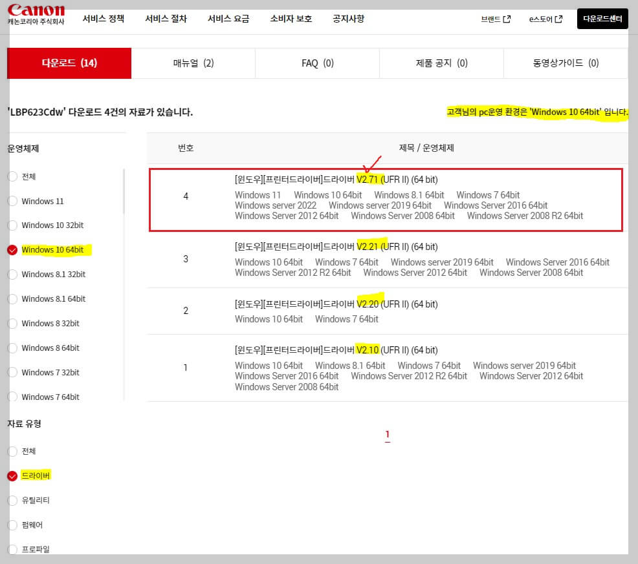Click the 제목 / 운영체제 column header
The width and height of the screenshot is (638, 564).
point(426,148)
